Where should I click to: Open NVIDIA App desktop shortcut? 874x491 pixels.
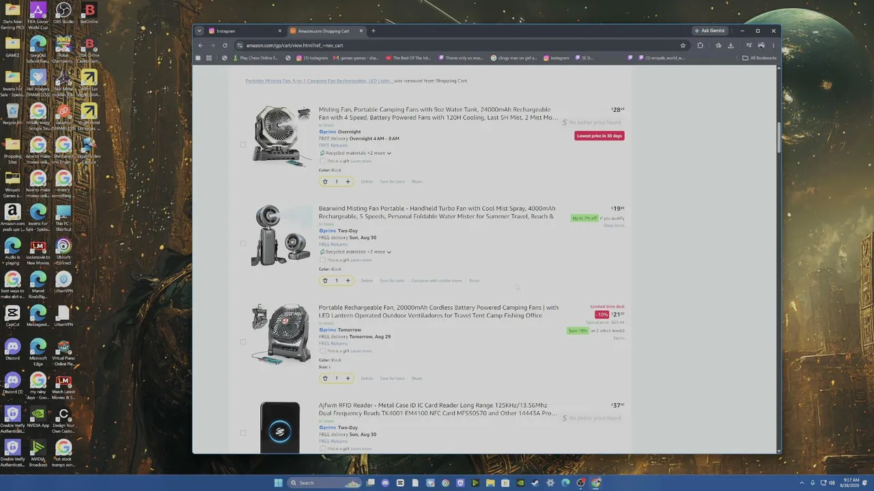[x=38, y=417]
